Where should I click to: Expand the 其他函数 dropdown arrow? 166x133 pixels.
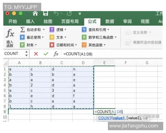[x=105, y=45]
